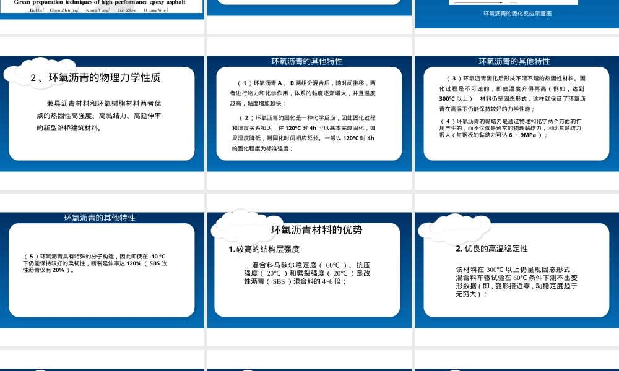619x371 pixels.
Task: Click the paragraph starting （4）环氧沥青的黏结力
Action: pyautogui.click(x=510, y=128)
